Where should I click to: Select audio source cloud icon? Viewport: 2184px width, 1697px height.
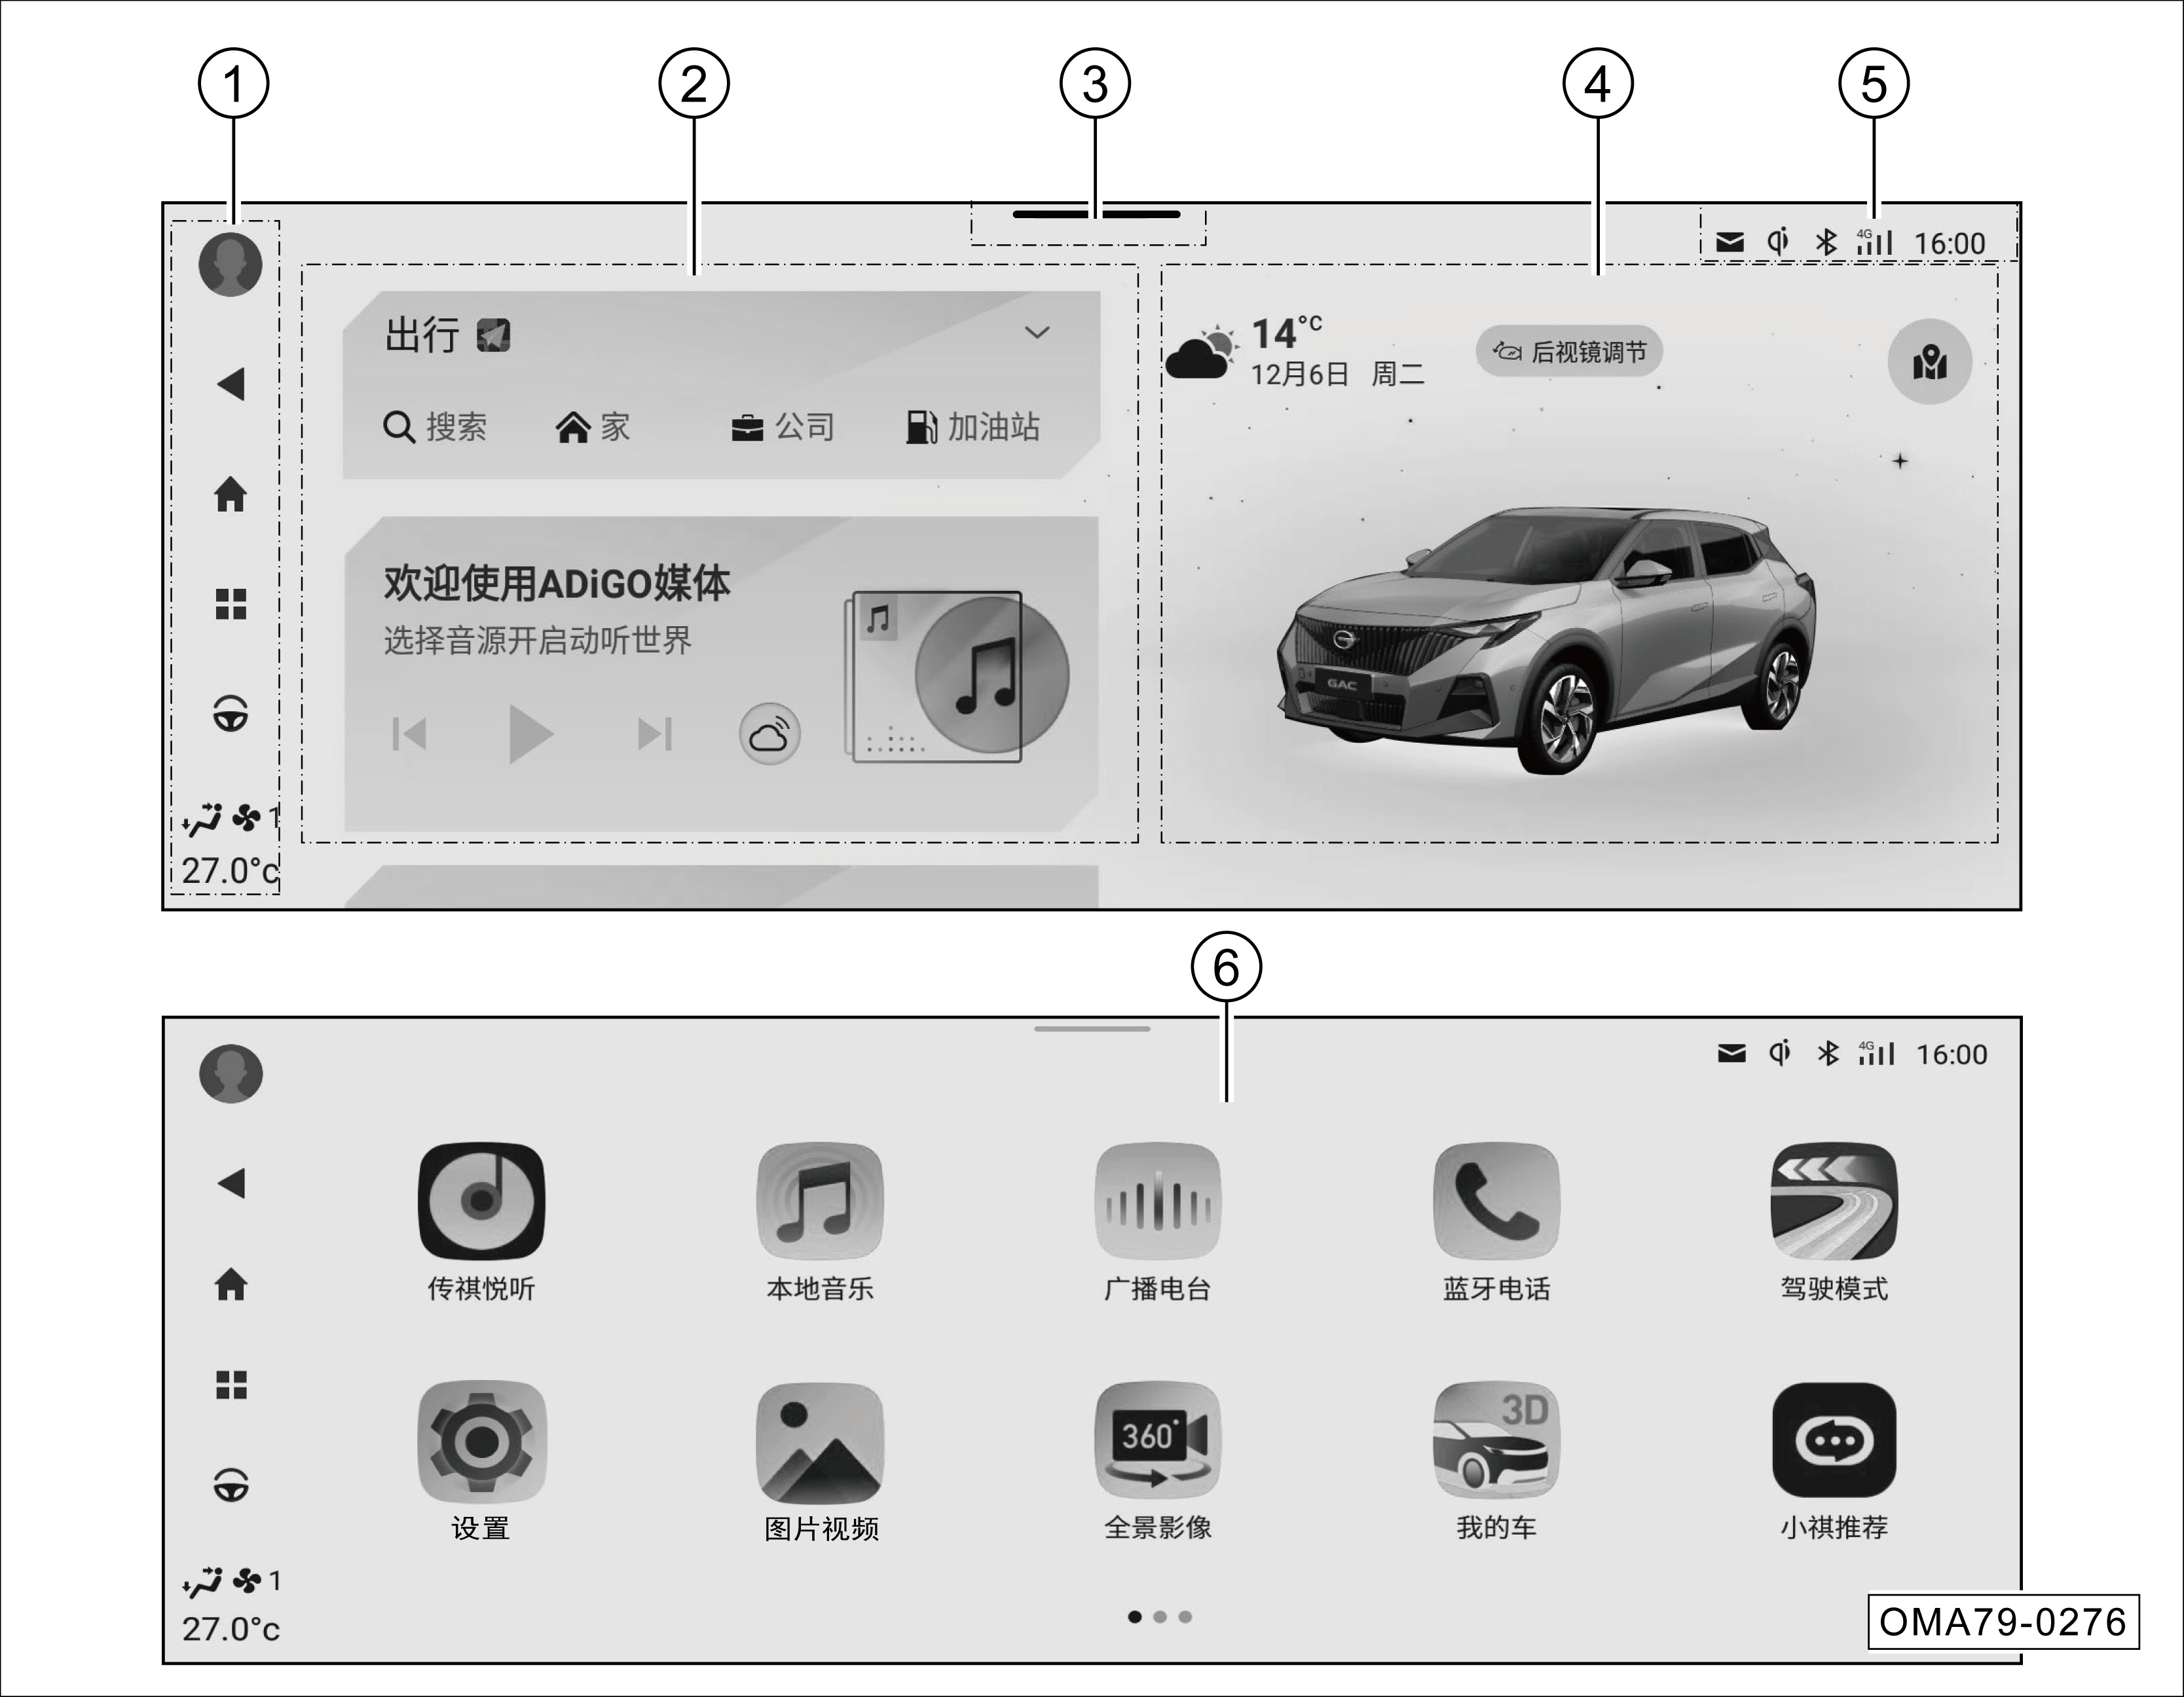[769, 734]
